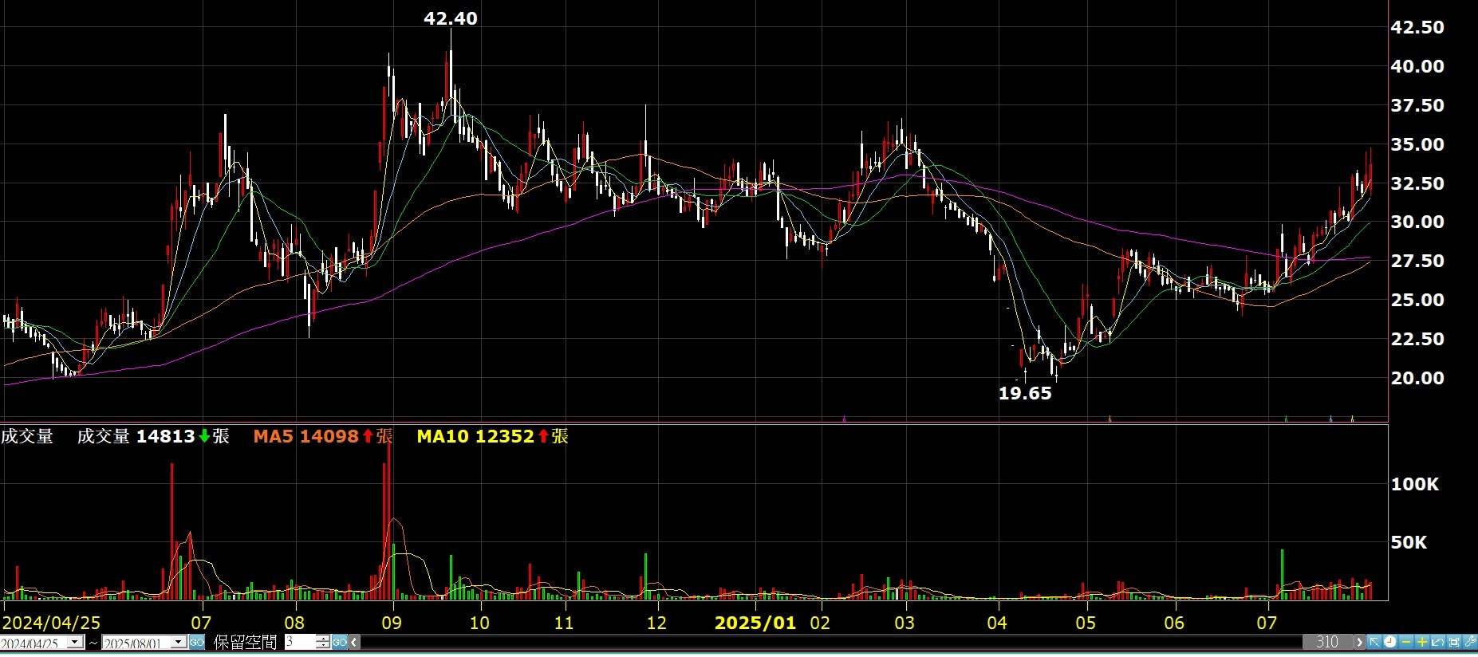Viewport: 1478px width, 657px height.
Task: Click the MA10 12352 volume indicator label
Action: [x=491, y=436]
